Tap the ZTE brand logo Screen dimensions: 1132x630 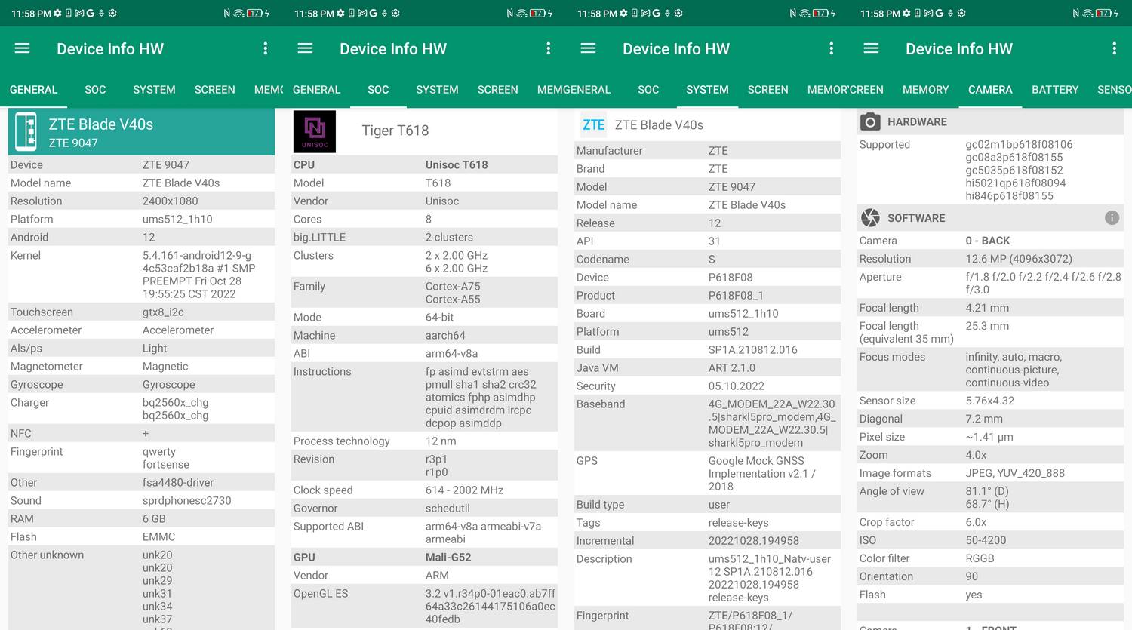[x=593, y=125]
